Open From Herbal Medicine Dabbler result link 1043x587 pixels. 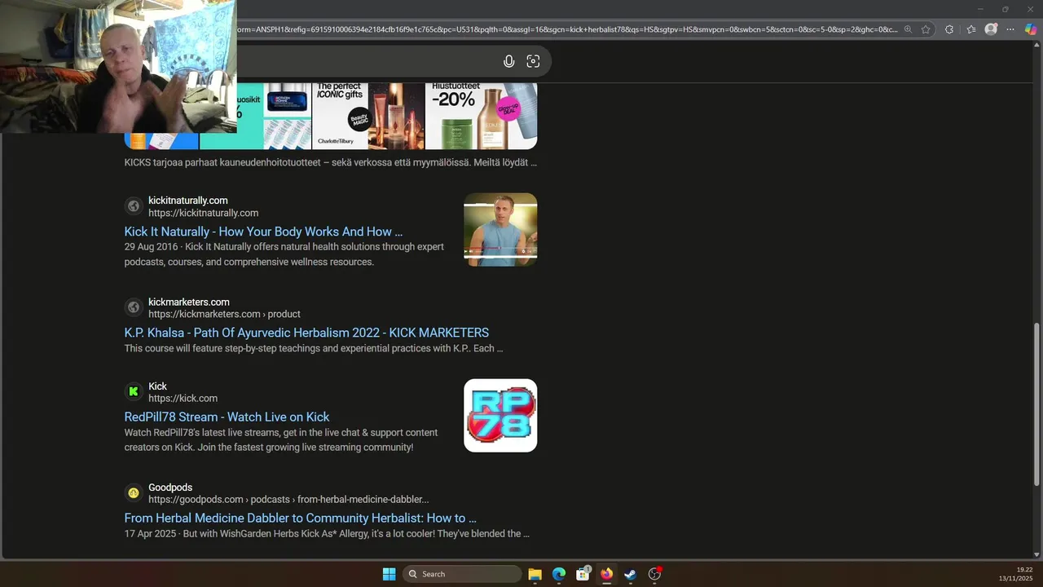[300, 518]
